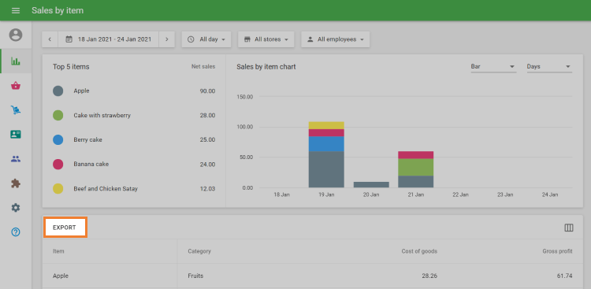Click the 20 Jan bar
Screen dimensions: 591x289
371,184
